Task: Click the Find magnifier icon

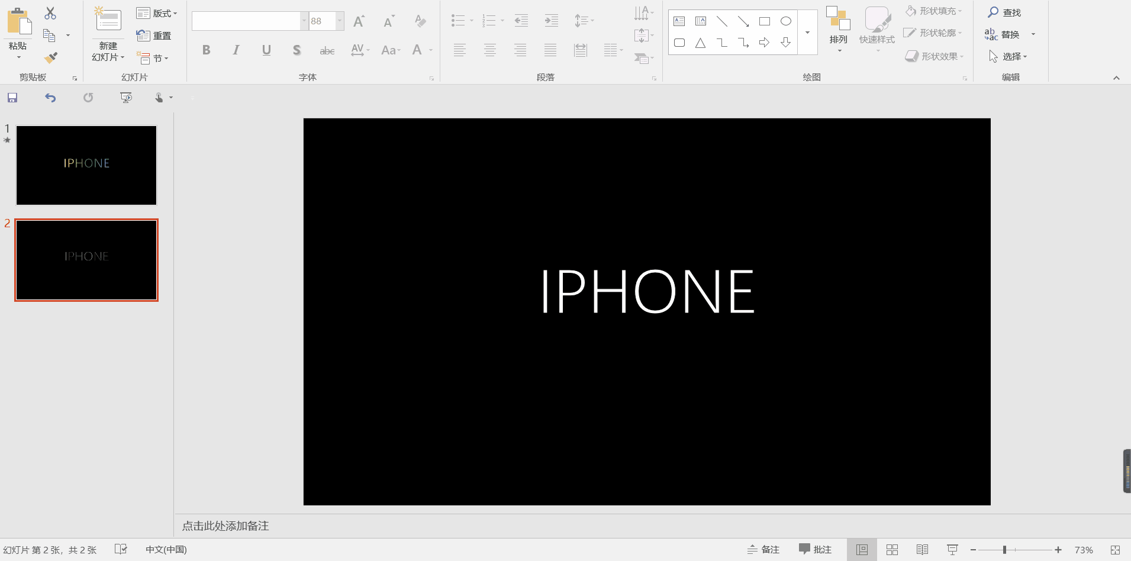Action: pos(993,12)
